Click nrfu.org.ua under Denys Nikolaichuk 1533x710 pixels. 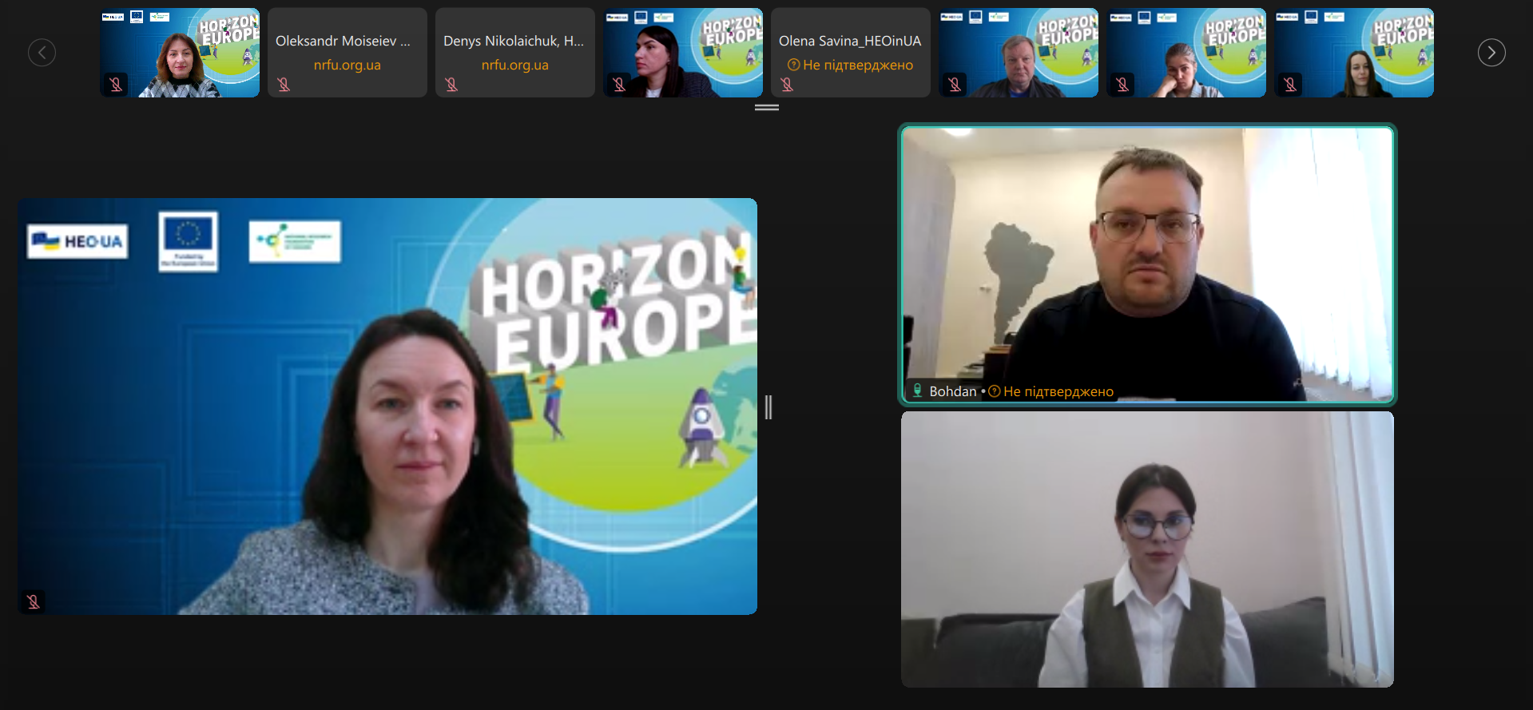(514, 65)
